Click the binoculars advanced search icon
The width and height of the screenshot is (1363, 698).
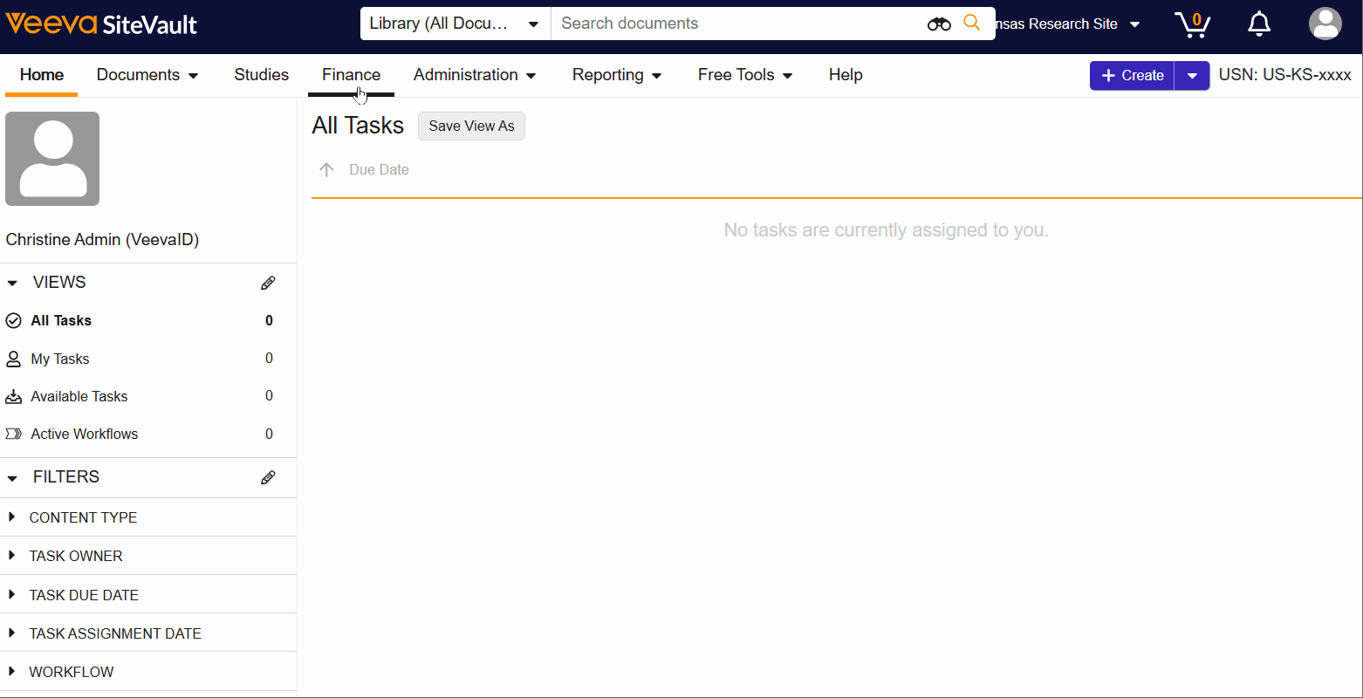pos(939,24)
